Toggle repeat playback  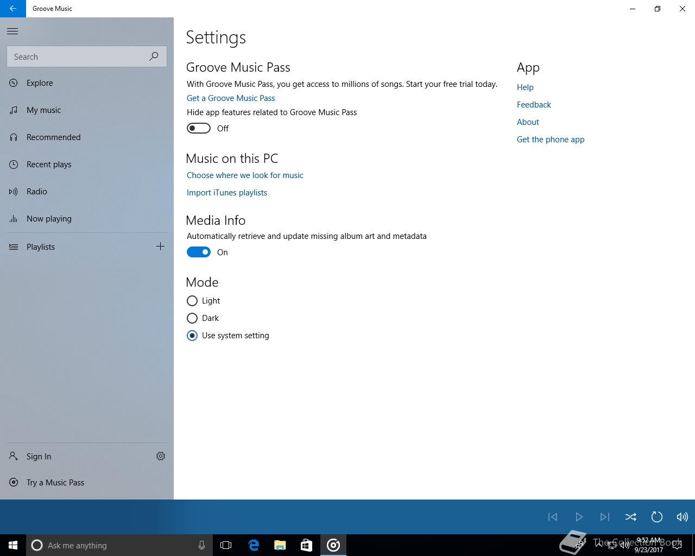click(657, 517)
